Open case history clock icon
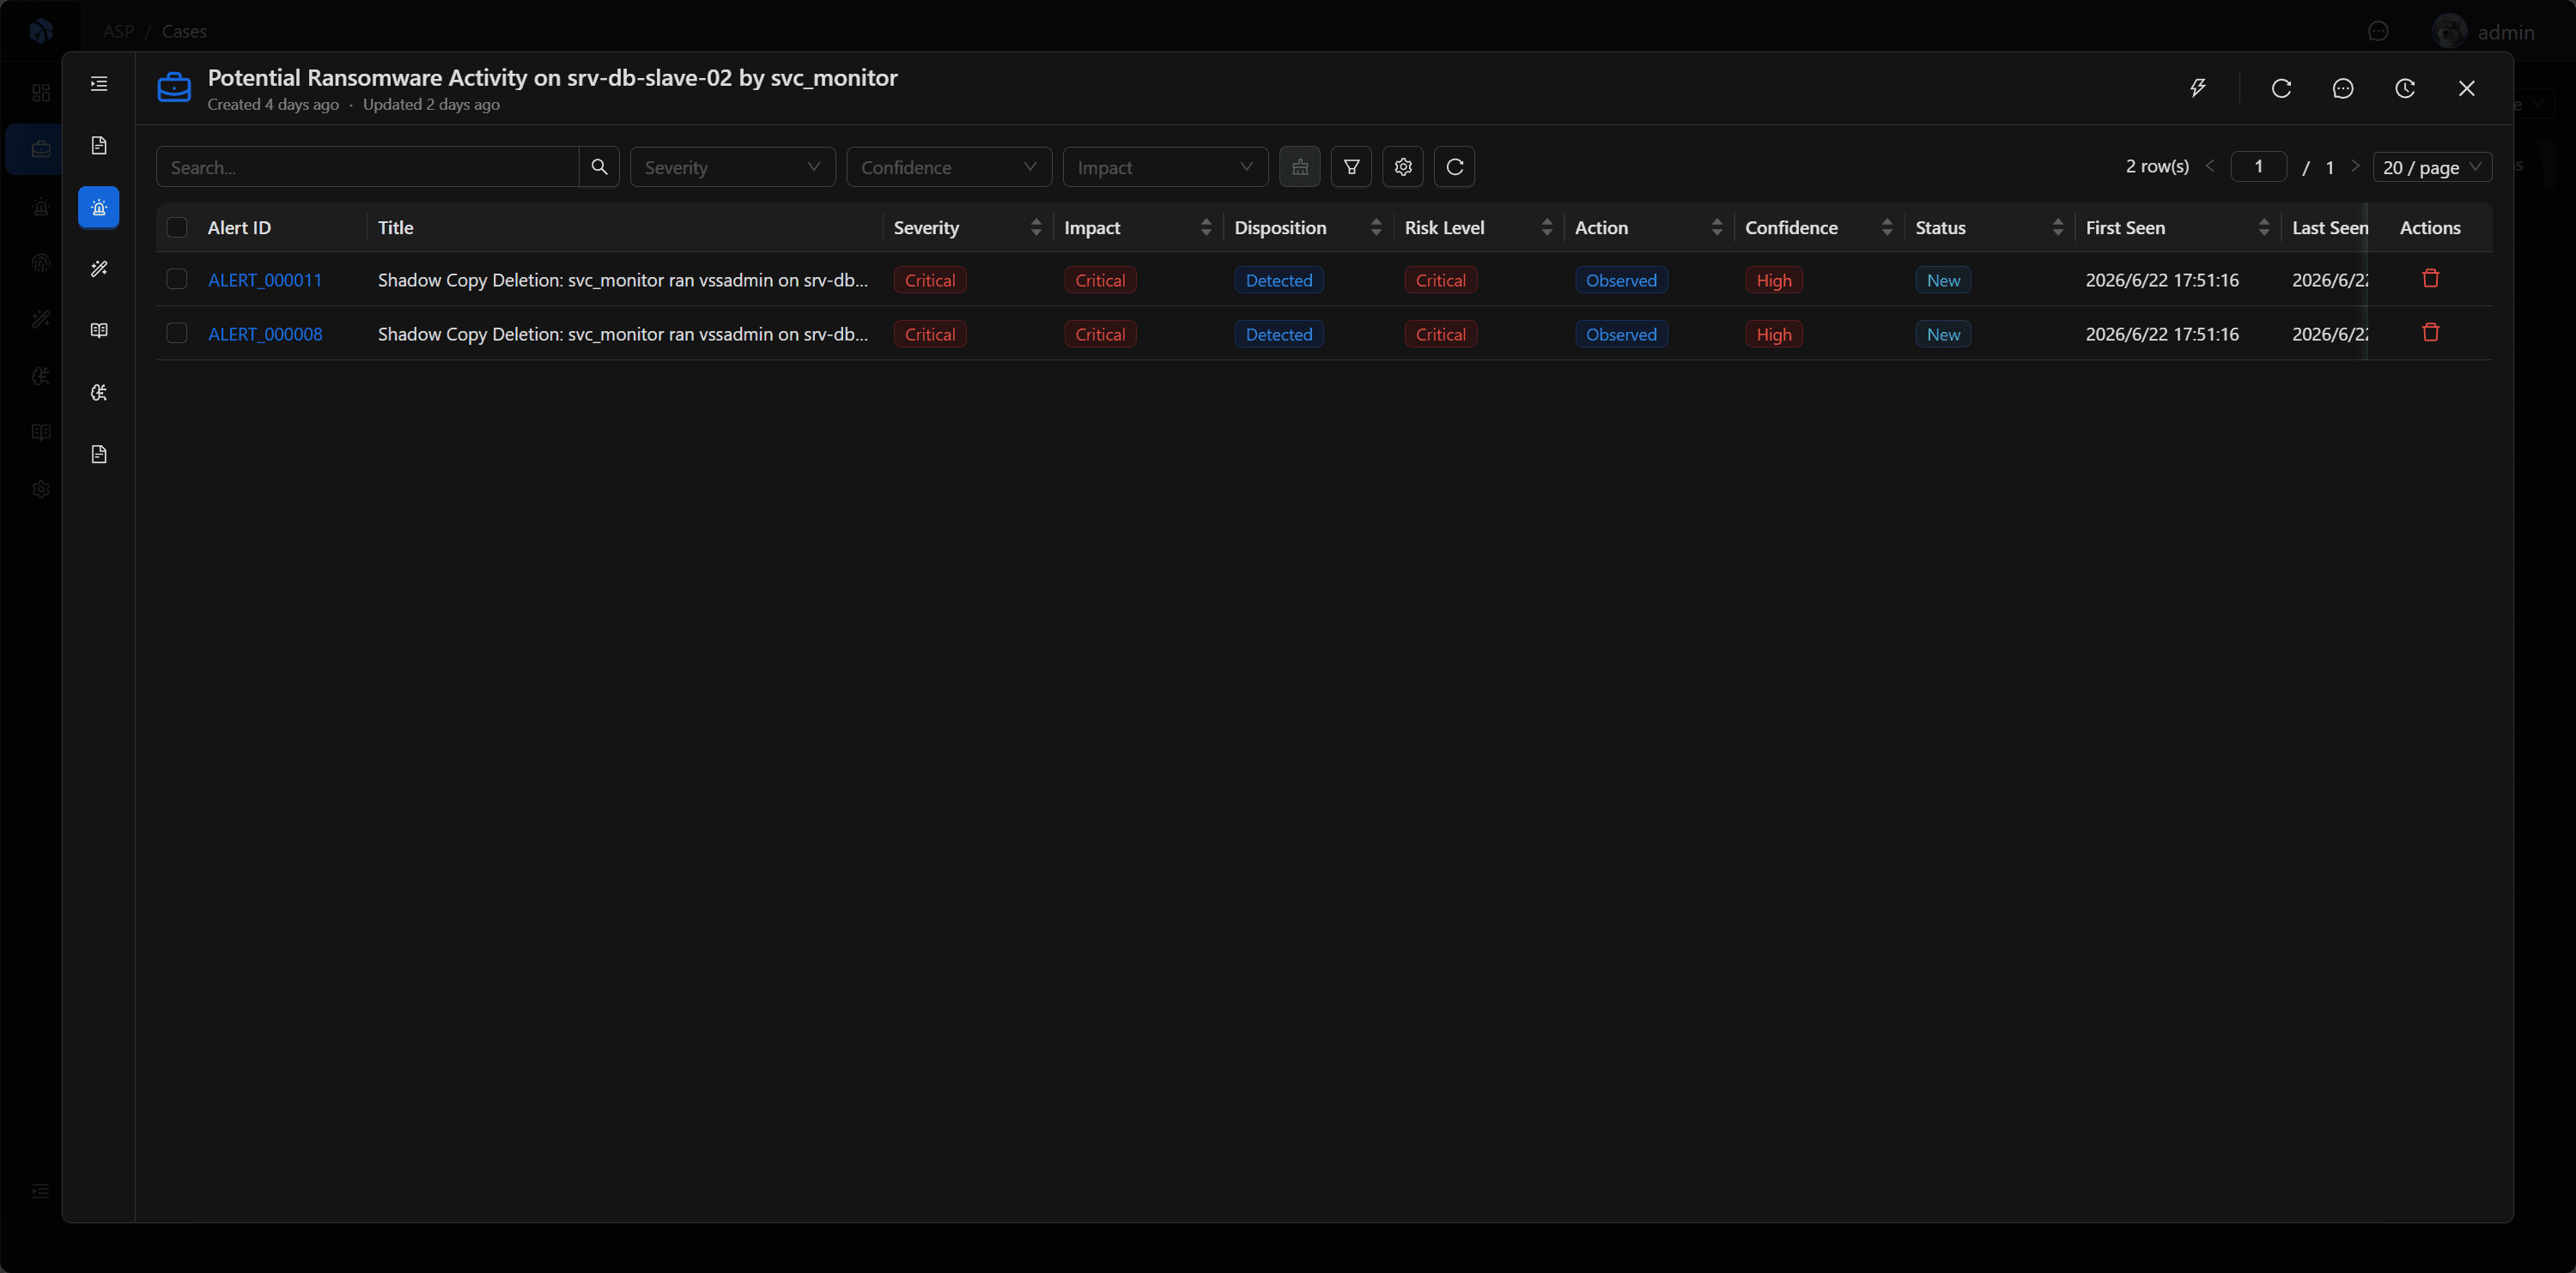This screenshot has width=2576, height=1273. point(2405,88)
